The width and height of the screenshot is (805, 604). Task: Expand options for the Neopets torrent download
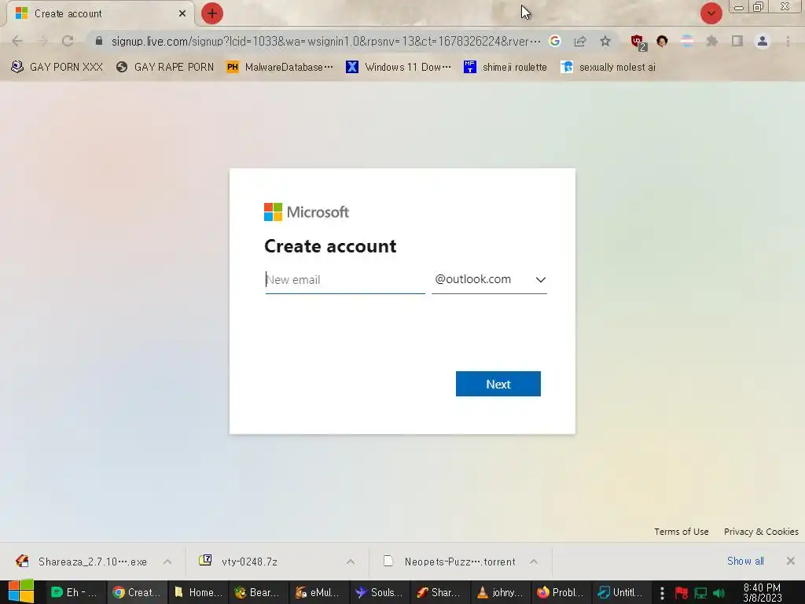(534, 562)
